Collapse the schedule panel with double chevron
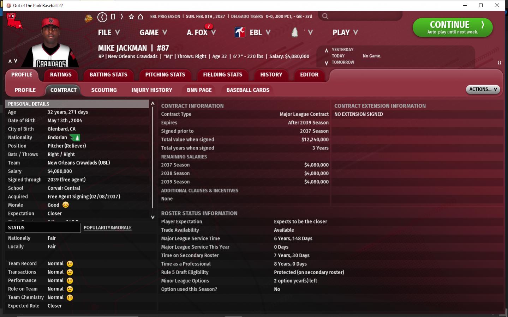508x317 pixels. (499, 63)
